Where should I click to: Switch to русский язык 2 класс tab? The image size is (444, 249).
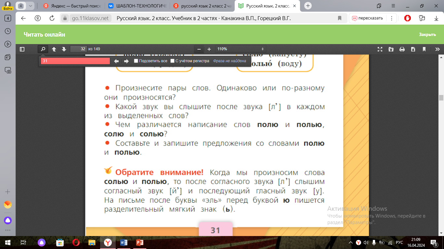[x=202, y=6]
